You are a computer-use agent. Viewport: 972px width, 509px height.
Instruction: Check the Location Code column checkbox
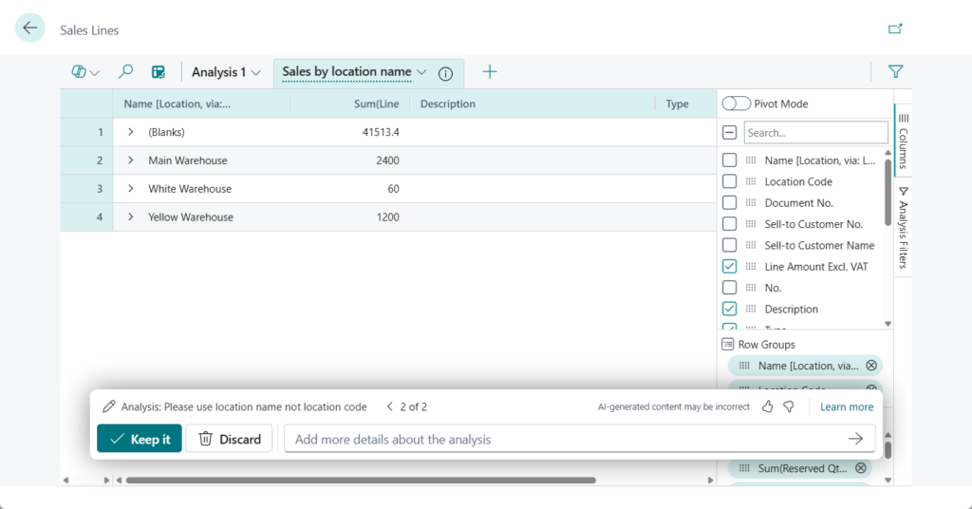pyautogui.click(x=729, y=181)
